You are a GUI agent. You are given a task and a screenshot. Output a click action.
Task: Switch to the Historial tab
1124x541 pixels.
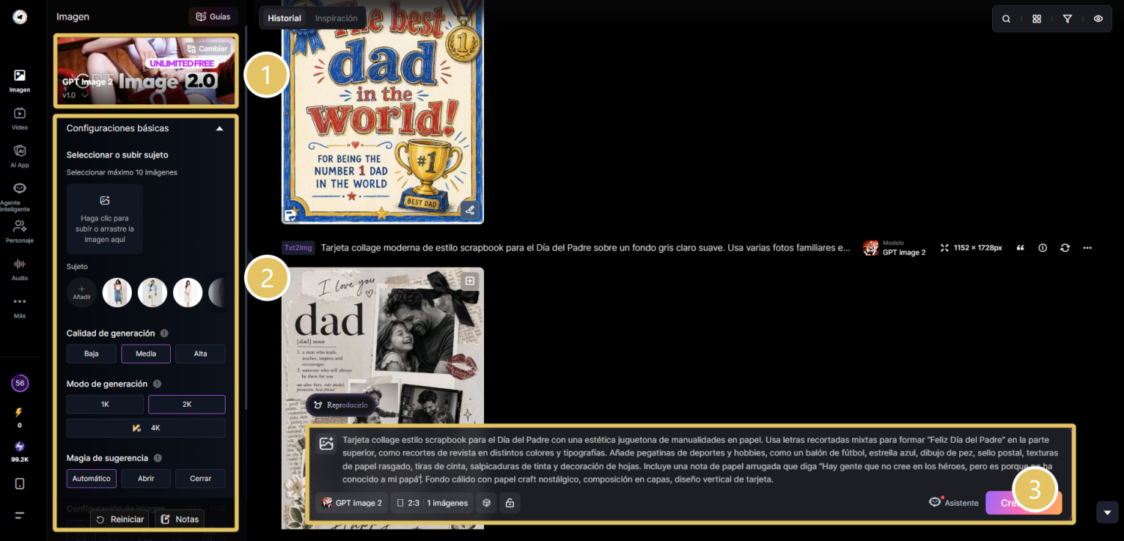coord(285,18)
